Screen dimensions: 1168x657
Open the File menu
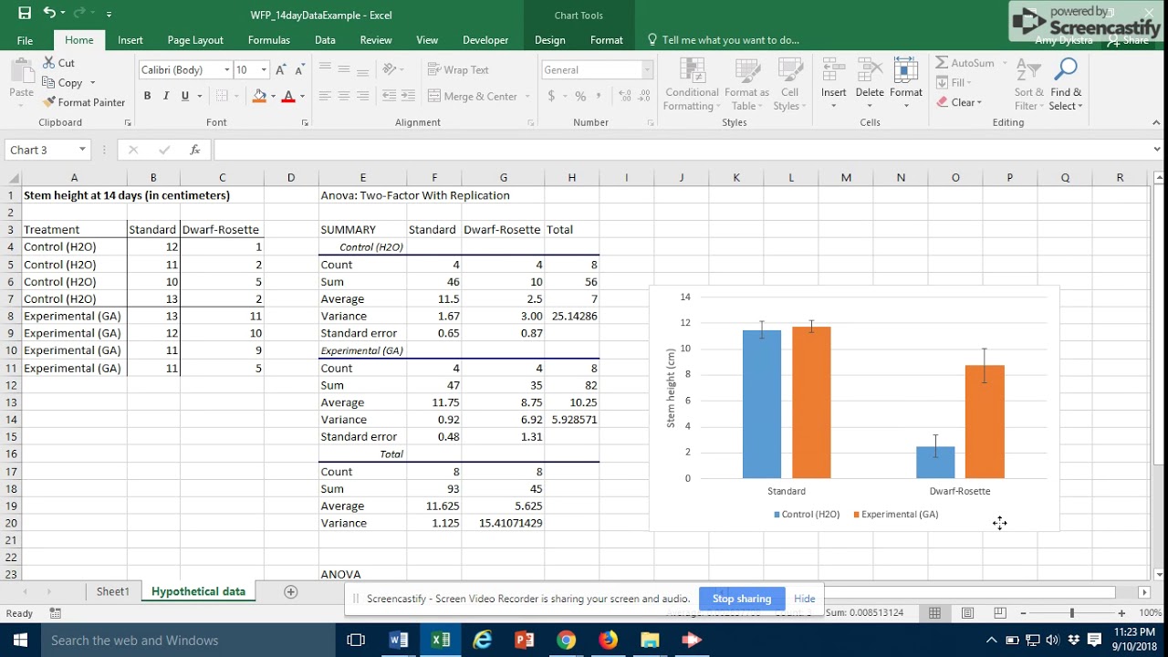click(25, 40)
